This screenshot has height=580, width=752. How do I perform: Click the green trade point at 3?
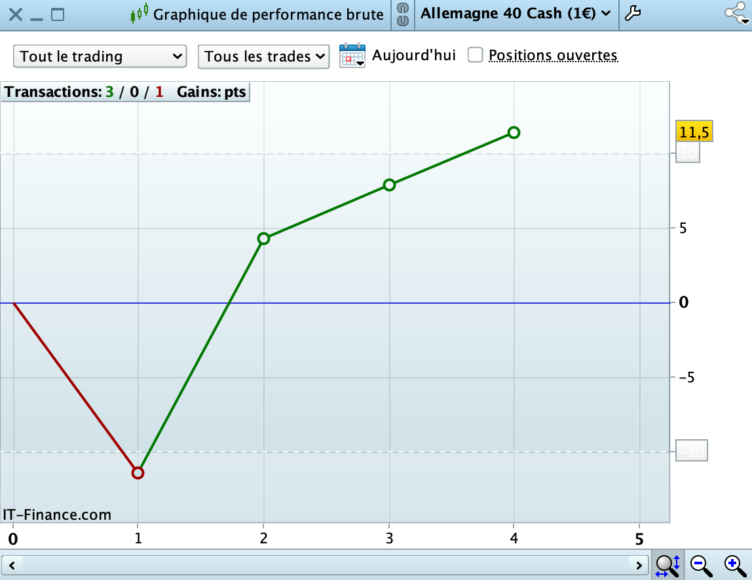coord(389,185)
